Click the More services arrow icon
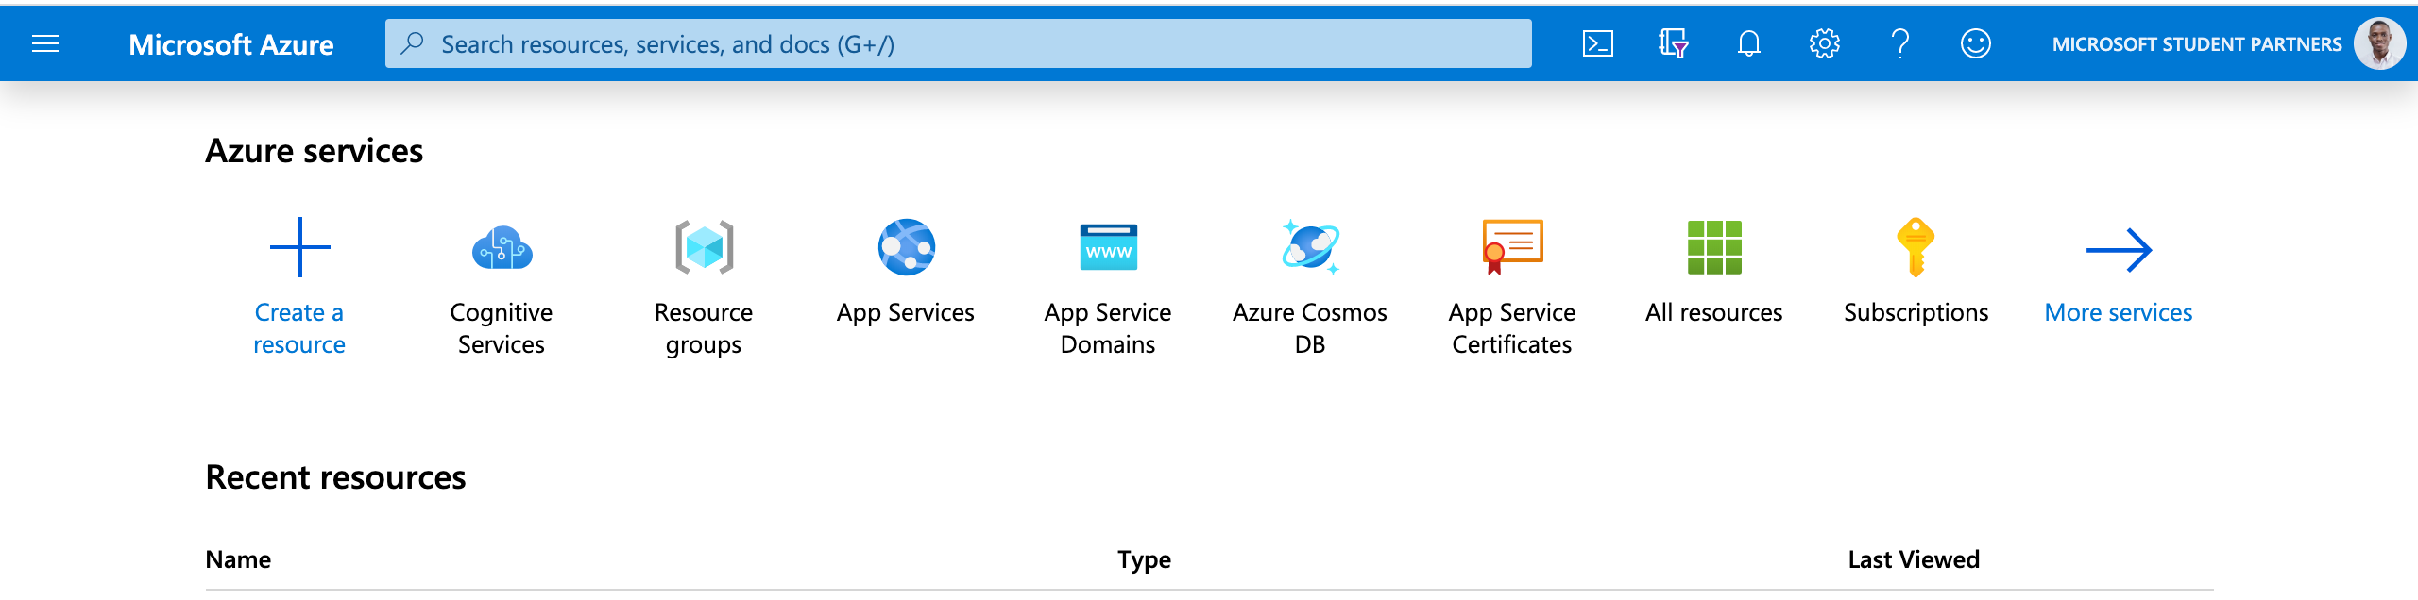 (2119, 250)
